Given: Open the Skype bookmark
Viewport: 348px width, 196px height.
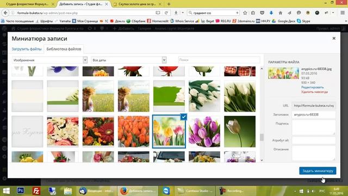Looking at the screenshot, I should 303,21.
